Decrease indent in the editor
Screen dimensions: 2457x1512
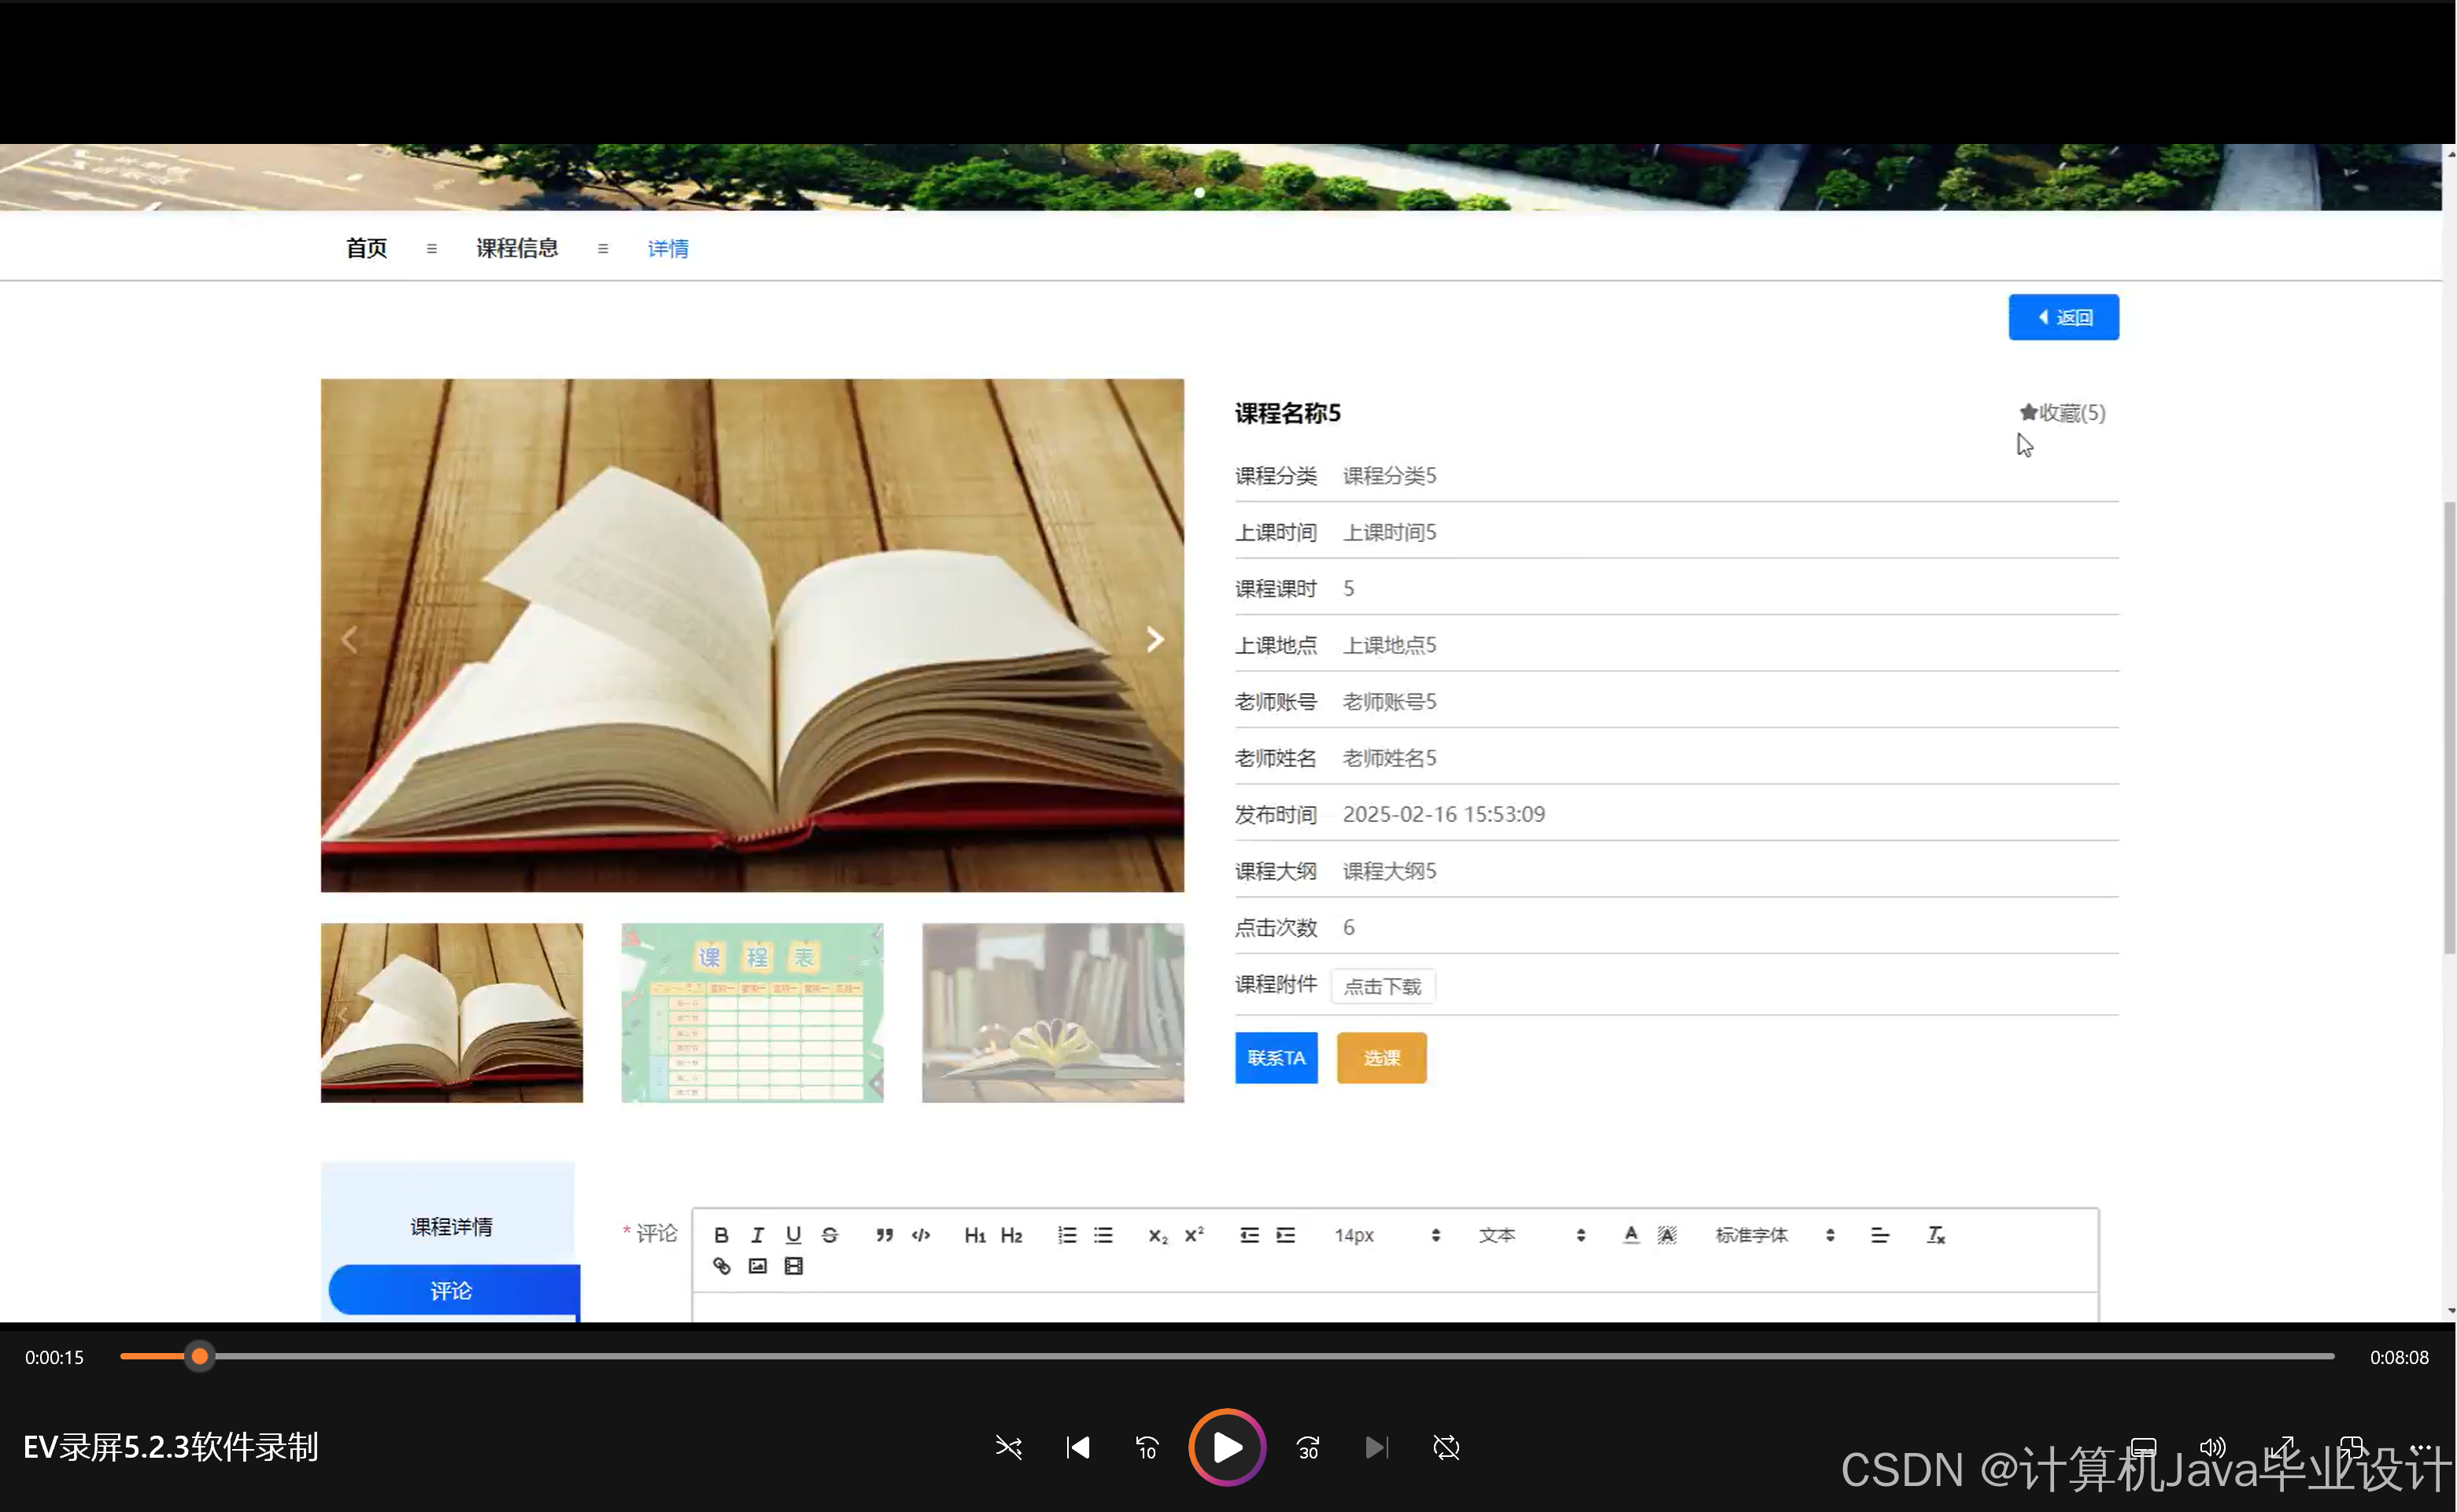coord(1250,1235)
